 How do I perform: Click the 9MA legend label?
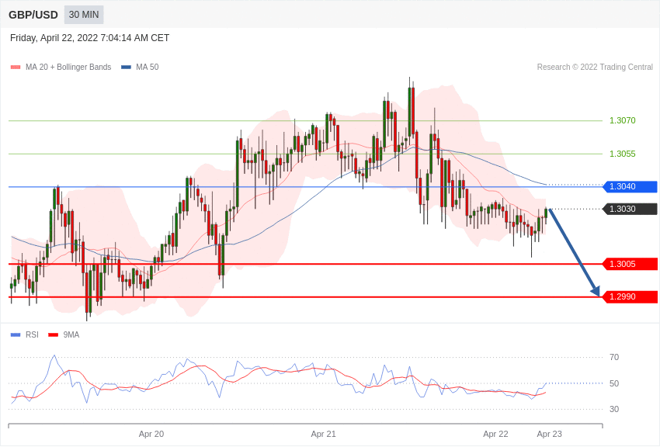(x=71, y=334)
